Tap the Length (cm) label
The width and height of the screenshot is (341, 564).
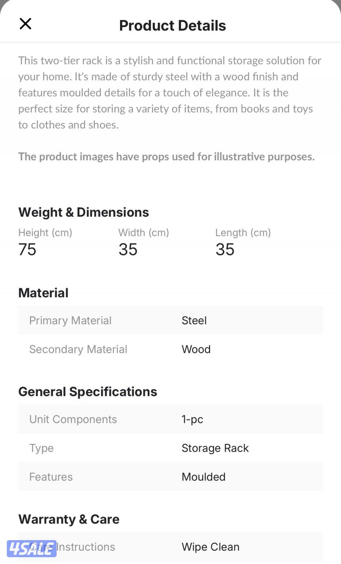tap(243, 233)
